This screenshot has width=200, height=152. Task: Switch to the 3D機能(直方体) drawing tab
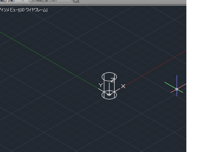pos(49,1)
